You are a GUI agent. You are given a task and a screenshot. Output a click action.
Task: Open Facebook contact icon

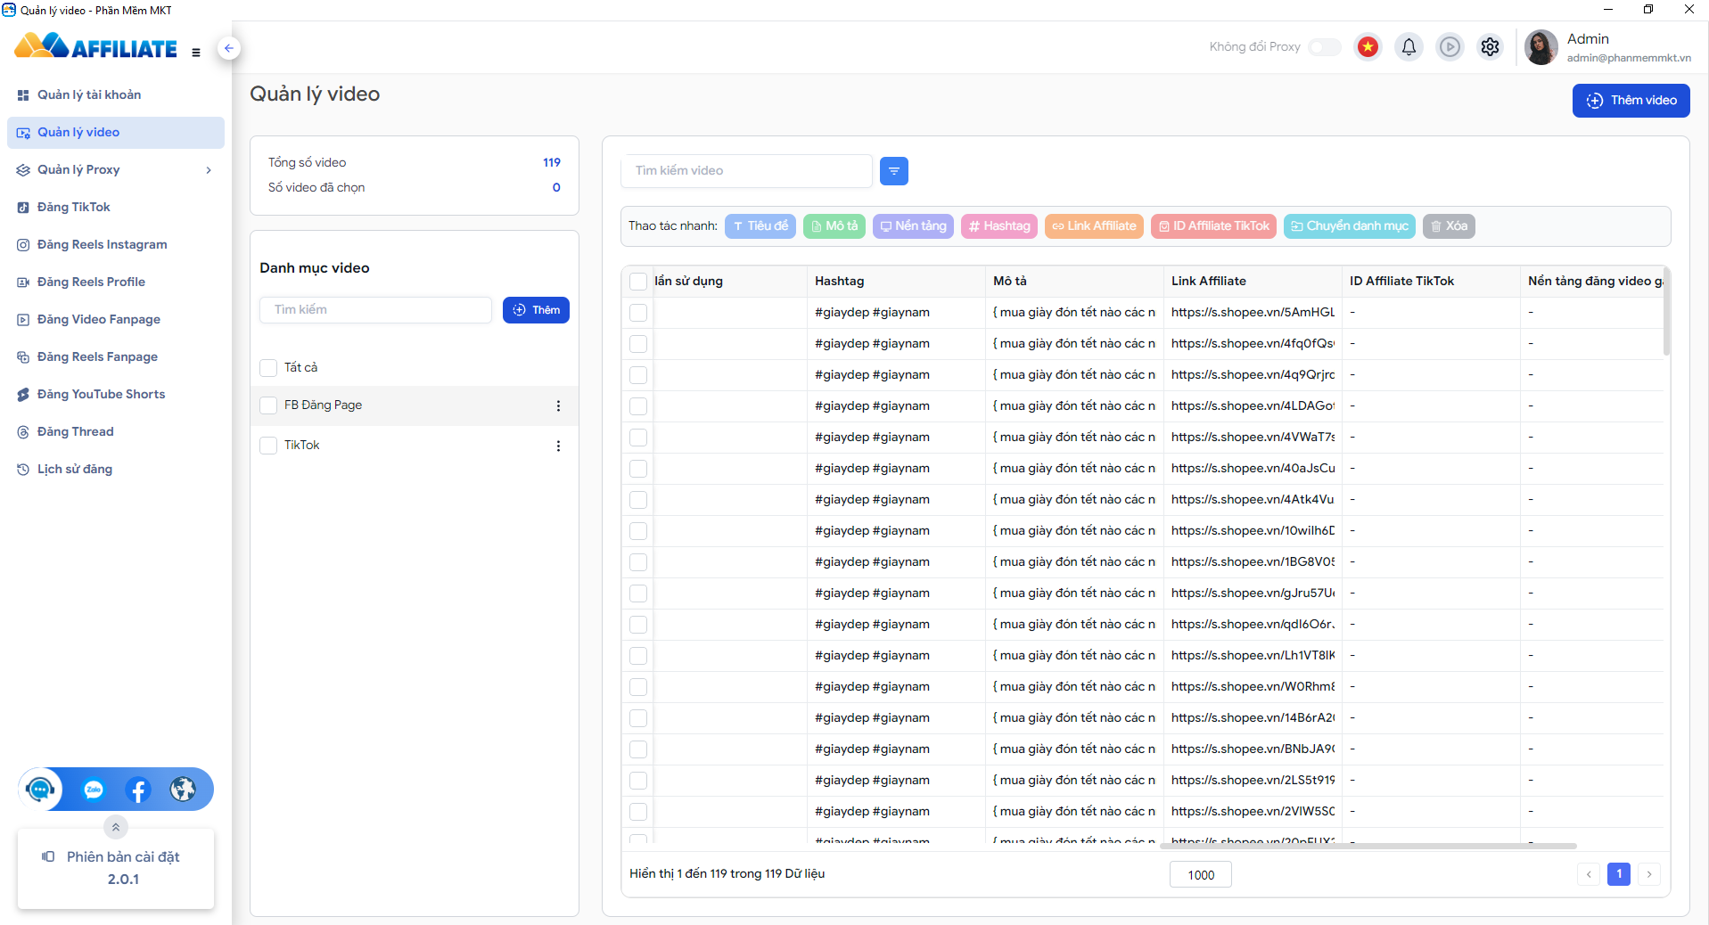tap(138, 790)
